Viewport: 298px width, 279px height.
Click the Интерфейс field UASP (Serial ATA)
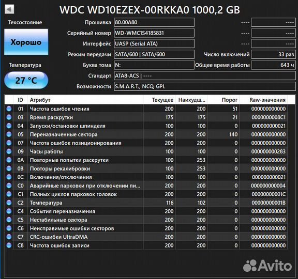point(154,43)
